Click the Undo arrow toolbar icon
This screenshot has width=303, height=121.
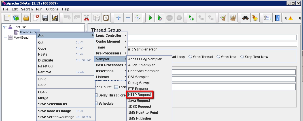[67, 18]
